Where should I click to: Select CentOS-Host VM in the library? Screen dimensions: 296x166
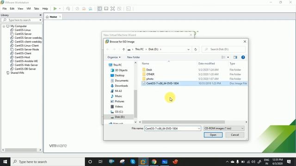point(22,57)
